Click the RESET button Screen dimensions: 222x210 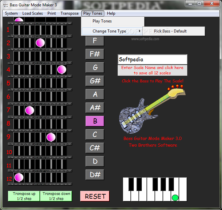click(x=95, y=196)
